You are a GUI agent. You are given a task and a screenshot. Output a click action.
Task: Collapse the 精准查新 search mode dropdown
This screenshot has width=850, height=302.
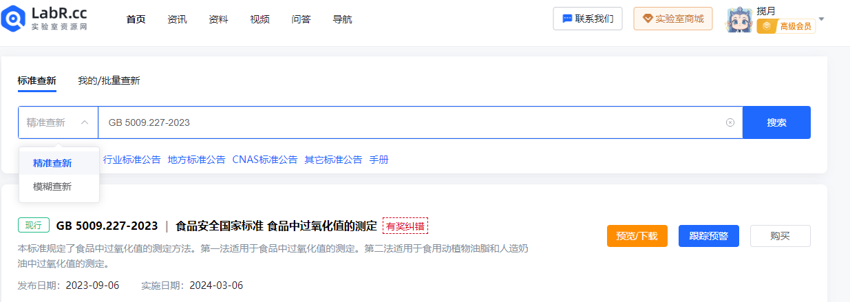58,122
